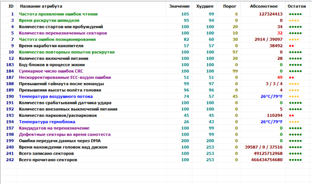The image size is (312, 184).
Task: Click the Порог column header
Action: point(229,6)
